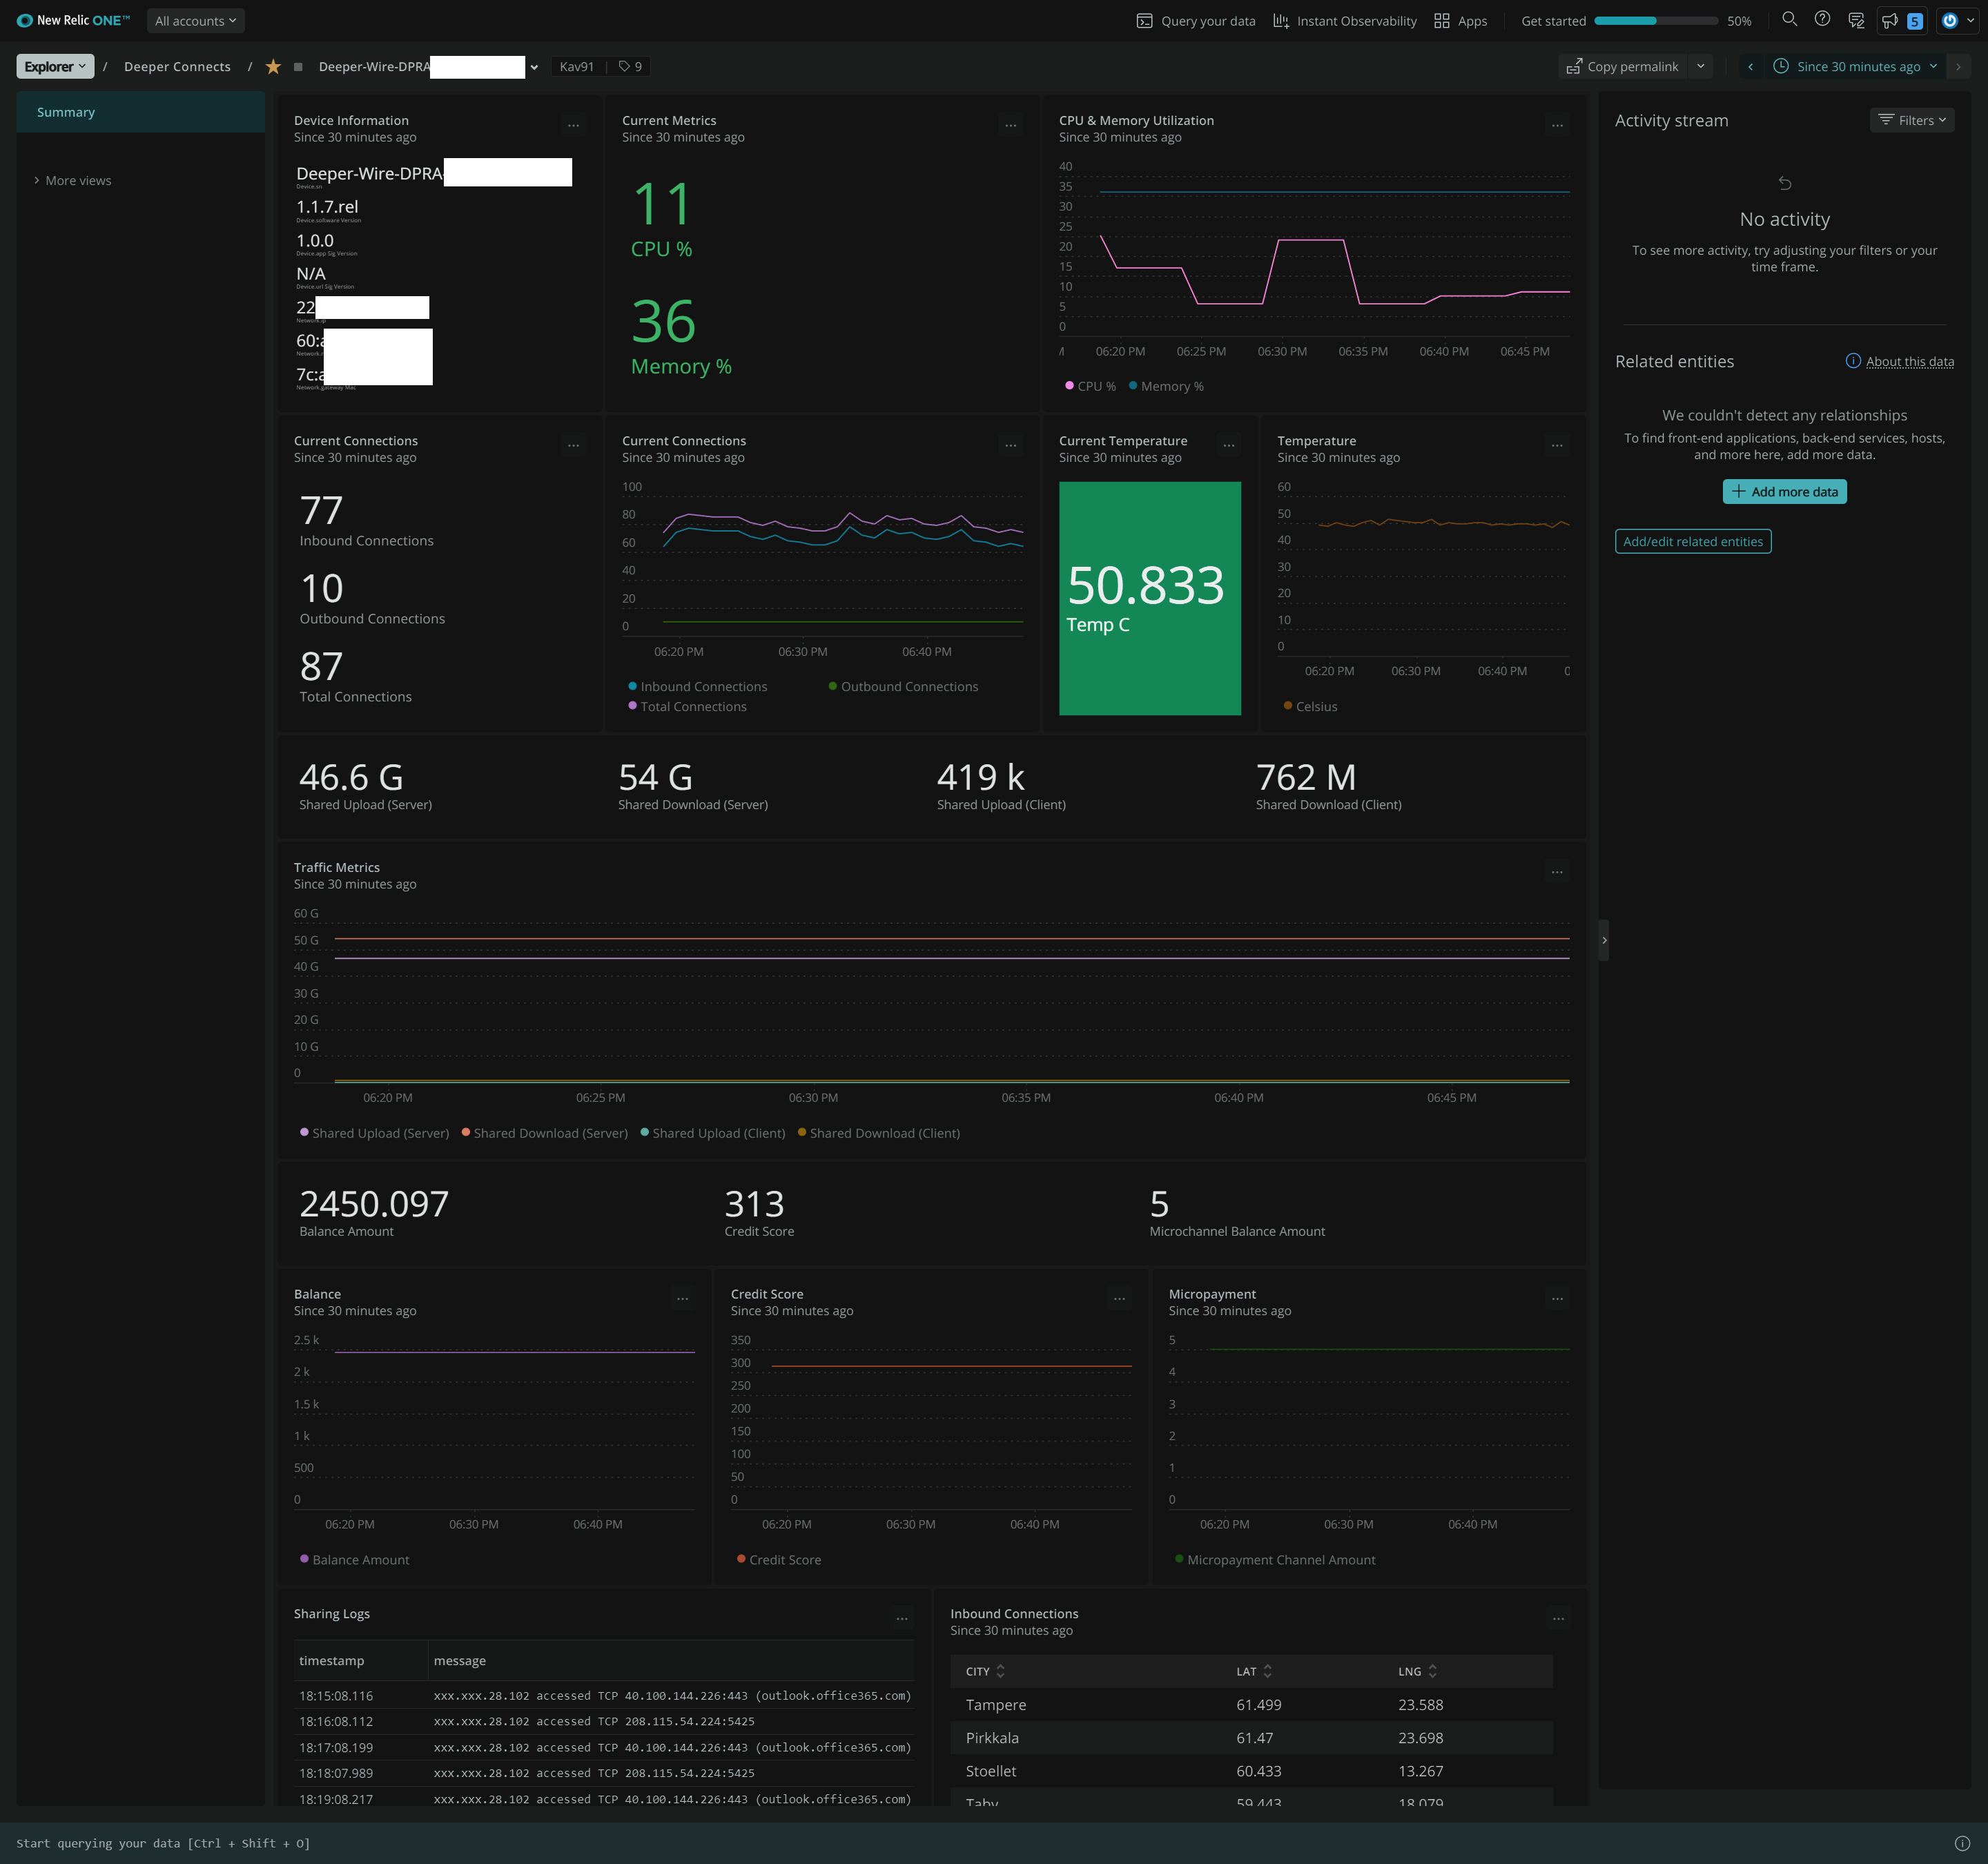The height and width of the screenshot is (1864, 1988).
Task: Open Current Metrics panel options menu
Action: (1011, 126)
